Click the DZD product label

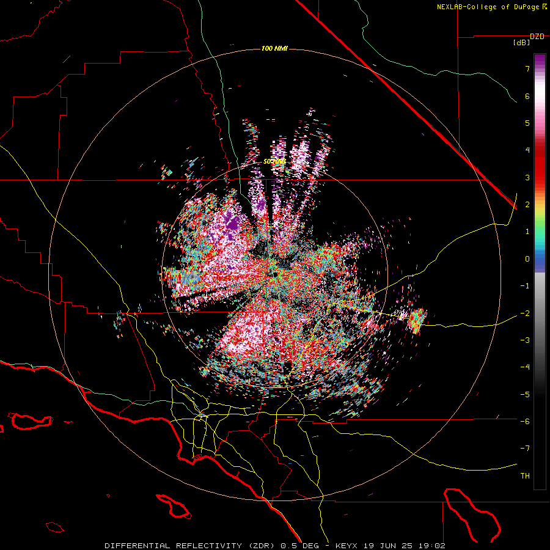tap(537, 37)
